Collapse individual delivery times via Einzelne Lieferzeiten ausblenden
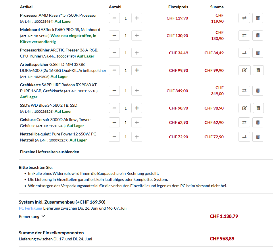The image size is (273, 247). (49, 152)
